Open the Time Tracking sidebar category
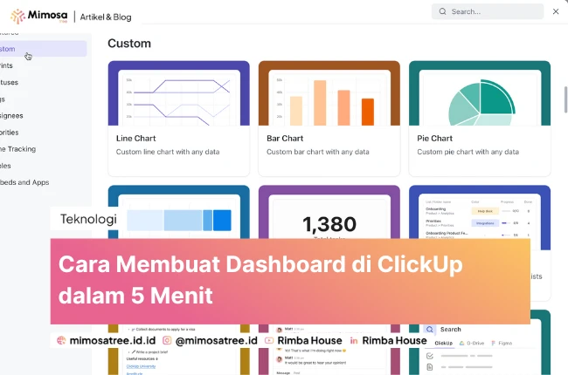 point(18,149)
